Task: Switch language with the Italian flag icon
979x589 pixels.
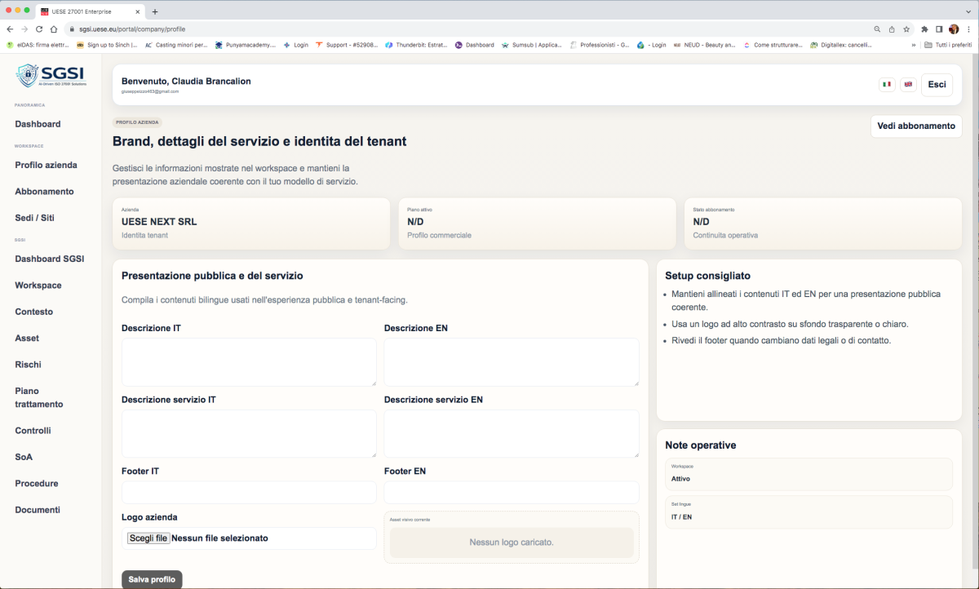Action: coord(887,85)
